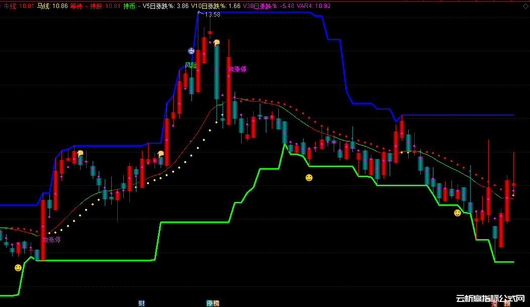Viewport: 530px width, 307px height.
Task: Click the pointing-hand icon beside the 13.58 peak candle
Action: pyautogui.click(x=216, y=43)
